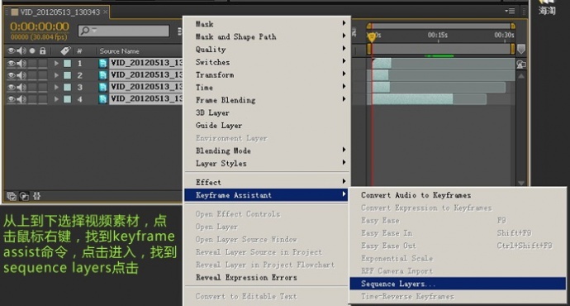Click the magnifier icon in search field

(x=85, y=31)
